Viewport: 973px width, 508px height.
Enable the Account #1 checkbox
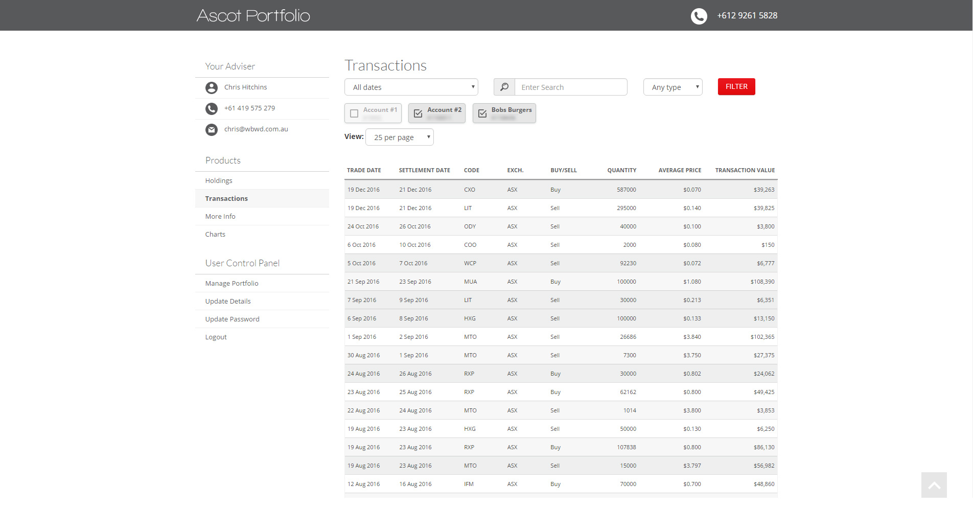click(354, 113)
